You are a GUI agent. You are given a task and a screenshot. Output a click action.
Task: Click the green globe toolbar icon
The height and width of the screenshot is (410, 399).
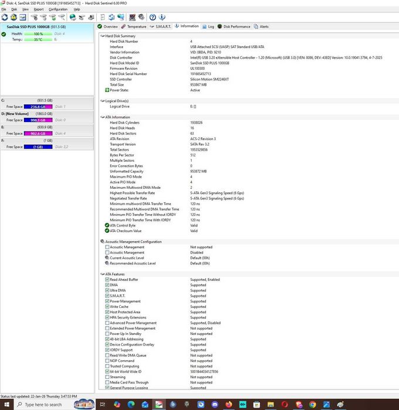[73, 17]
